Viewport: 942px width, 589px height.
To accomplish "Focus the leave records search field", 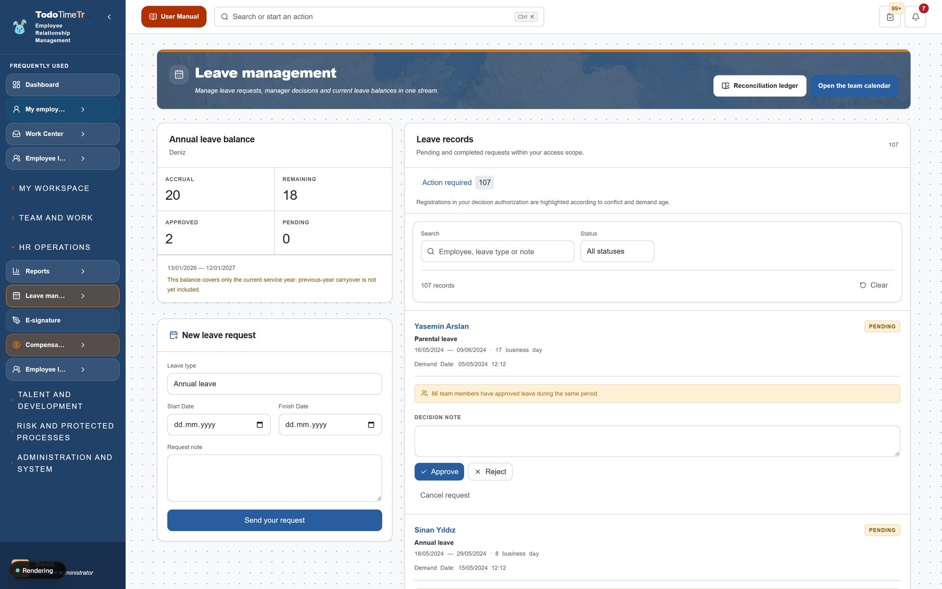I will click(497, 251).
